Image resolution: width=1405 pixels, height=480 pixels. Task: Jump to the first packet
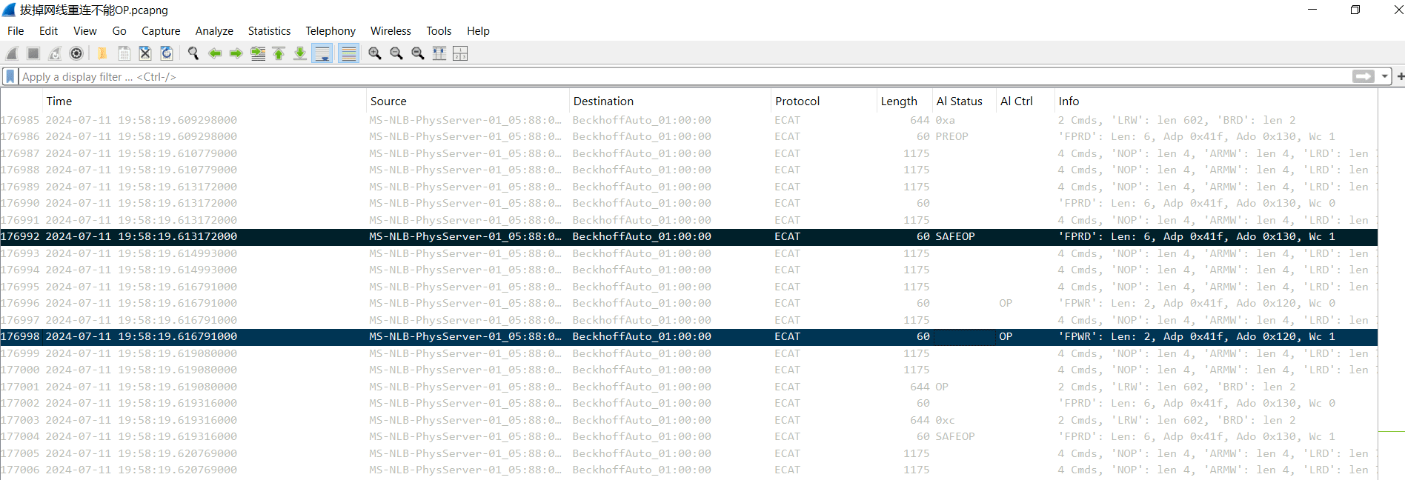(279, 53)
